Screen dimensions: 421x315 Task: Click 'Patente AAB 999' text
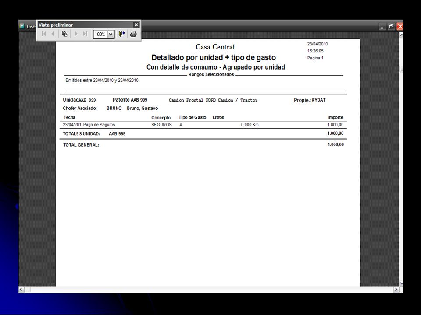point(130,100)
